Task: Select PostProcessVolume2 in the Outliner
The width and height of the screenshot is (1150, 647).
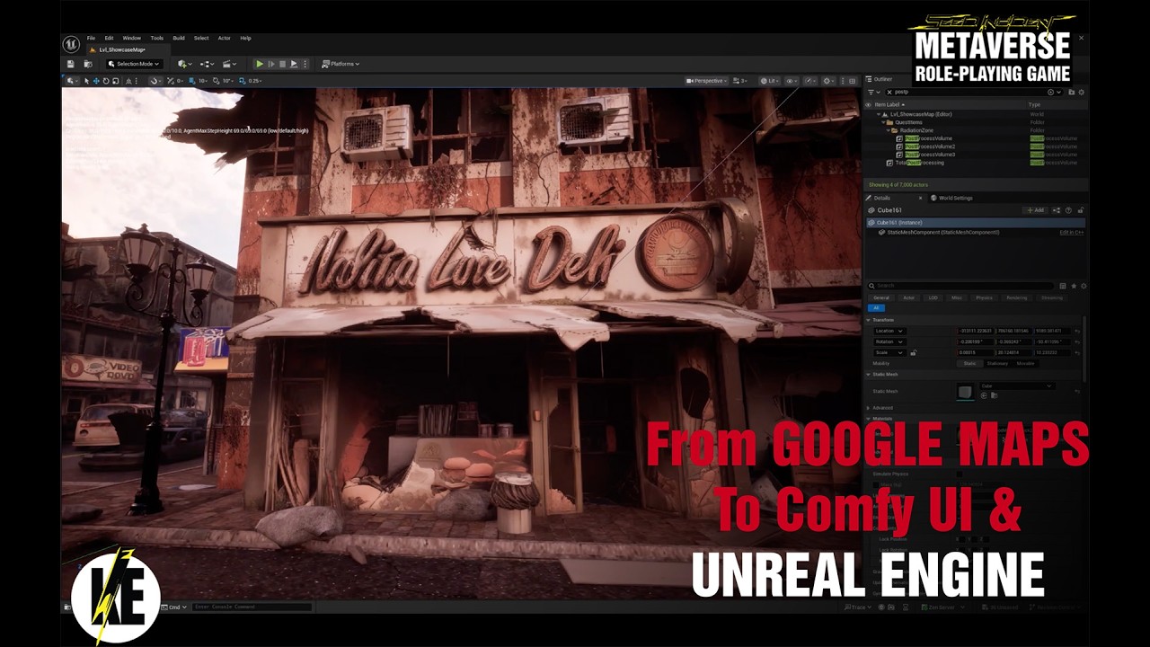Action: [929, 146]
